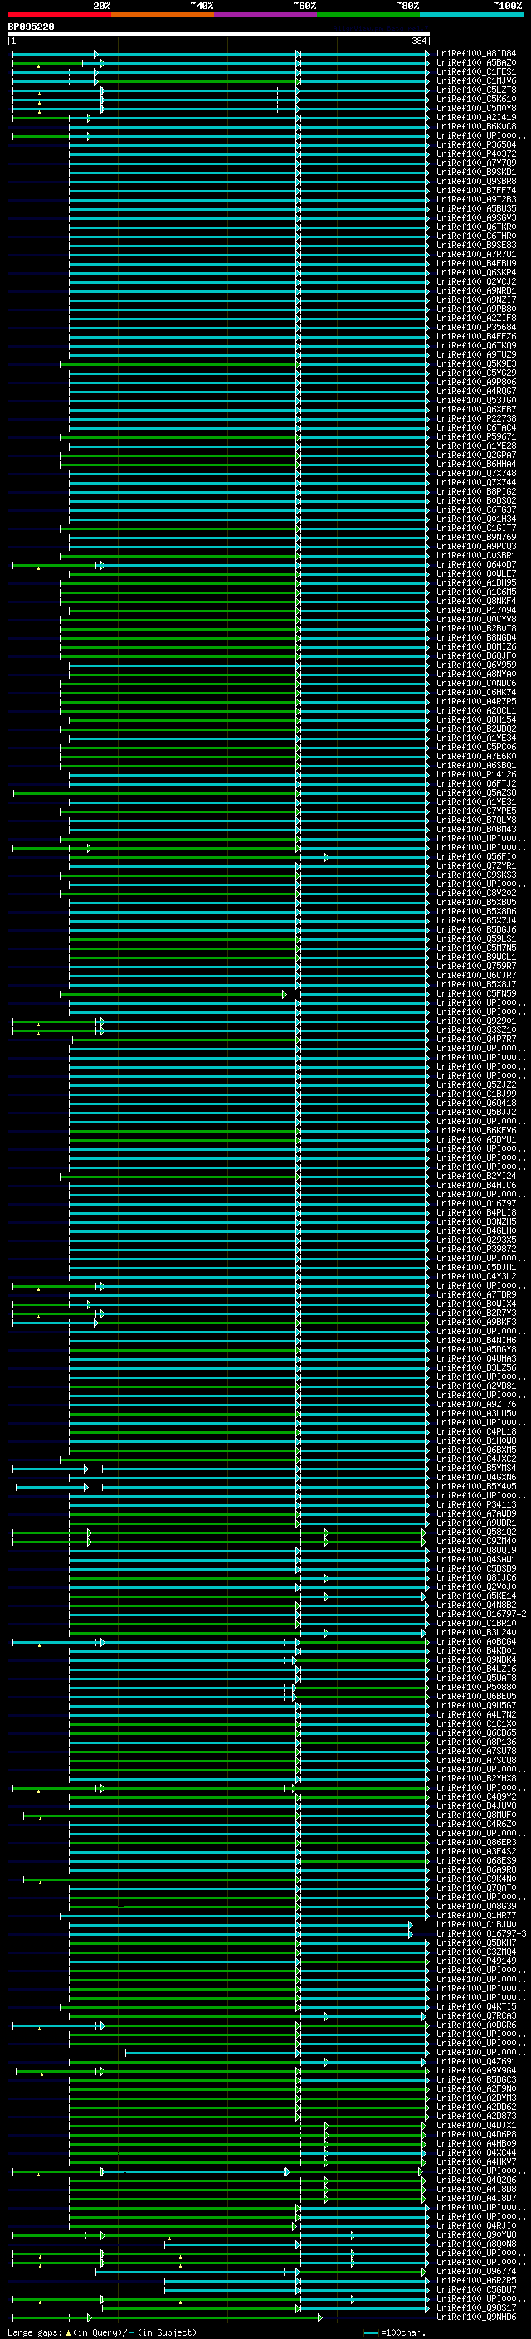Select the query title BP095220
Image resolution: width=531 pixels, height=2339 pixels.
point(31,27)
